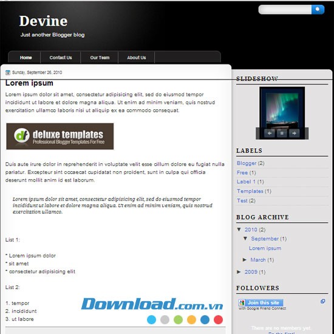Viewport: 334px width, 334px height.
Task: Open the Devine blog title
Action: tap(44, 21)
